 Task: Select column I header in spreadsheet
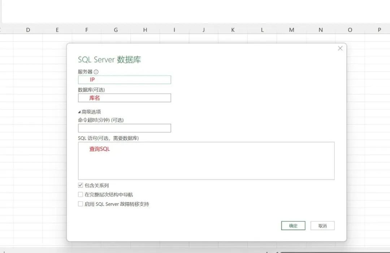(x=174, y=30)
